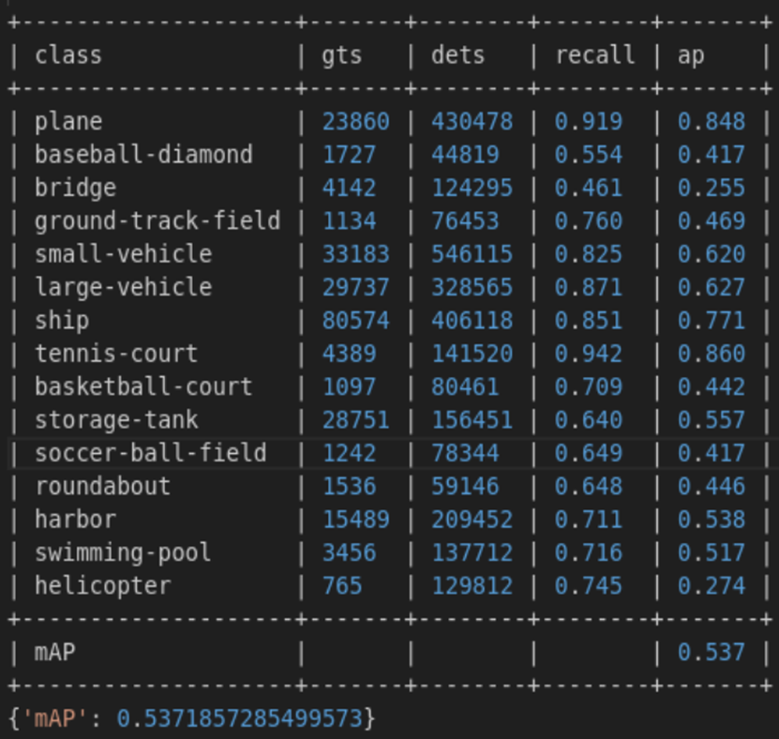
Task: Click the swimming-pool recall value 0.716
Action: tap(588, 553)
